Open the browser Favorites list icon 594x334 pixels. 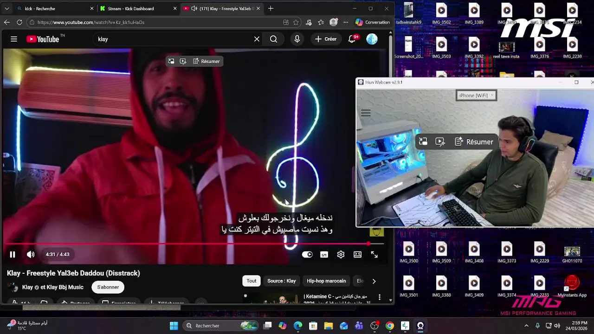321,22
